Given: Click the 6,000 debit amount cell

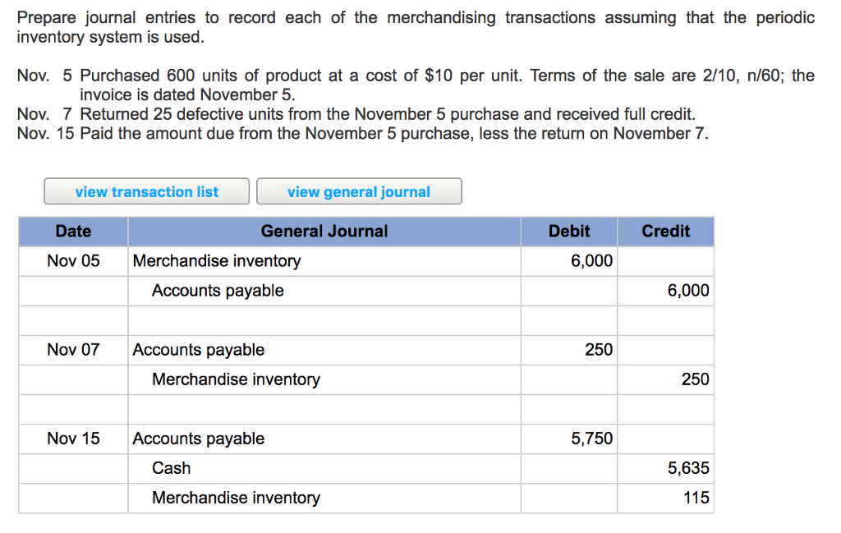Looking at the screenshot, I should [x=569, y=261].
